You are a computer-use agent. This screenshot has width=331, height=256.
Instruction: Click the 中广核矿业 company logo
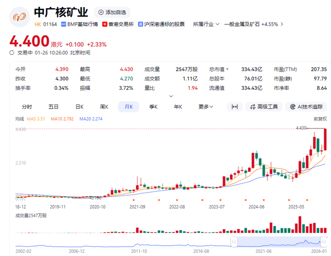[20, 17]
